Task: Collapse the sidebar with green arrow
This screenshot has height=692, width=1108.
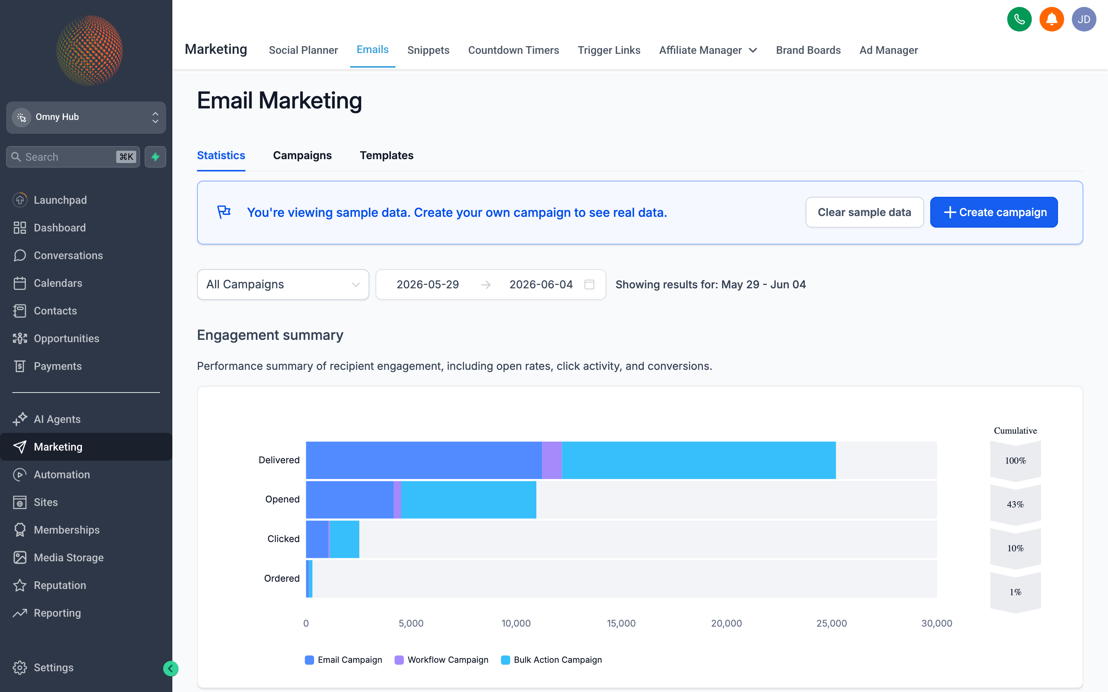Action: click(171, 669)
